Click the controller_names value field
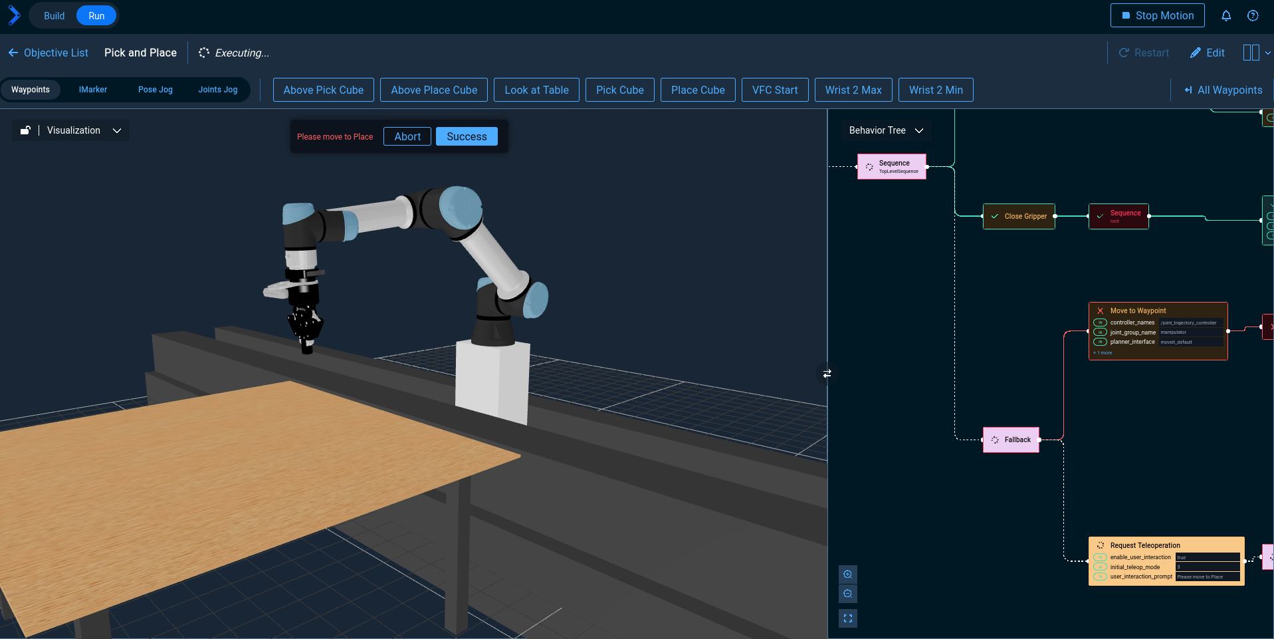Viewport: 1274px width, 639px height. pos(1190,322)
